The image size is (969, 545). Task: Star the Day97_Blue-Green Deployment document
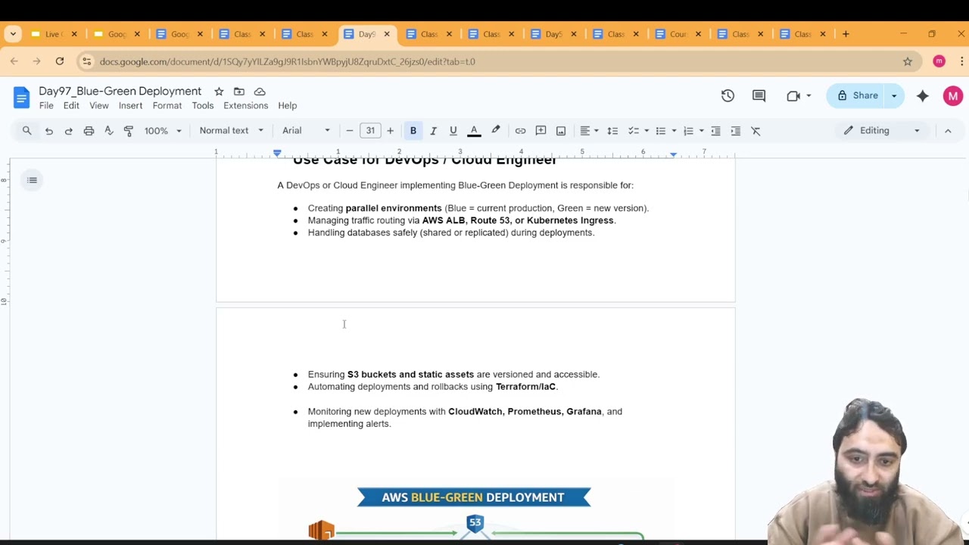pos(219,92)
